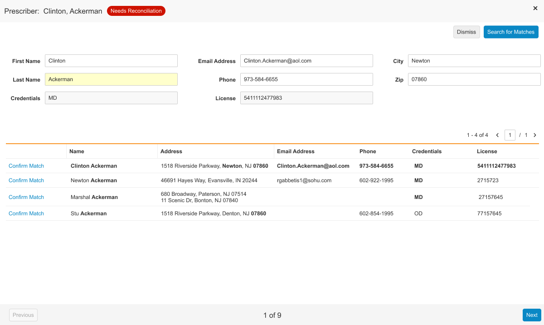This screenshot has width=544, height=325.
Task: Advance to the Next prescriber
Action: coord(532,315)
